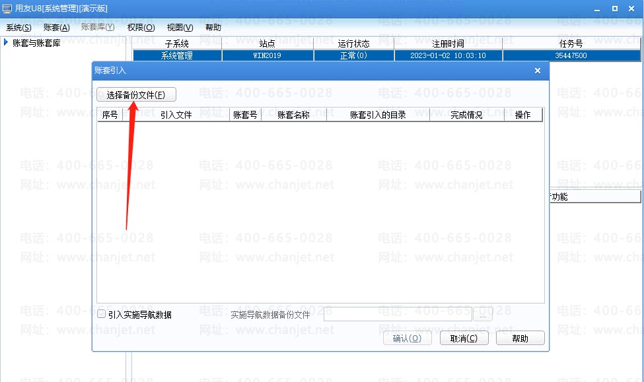Maximize the 用友U8 main window
This screenshot has width=644, height=382.
(x=615, y=9)
